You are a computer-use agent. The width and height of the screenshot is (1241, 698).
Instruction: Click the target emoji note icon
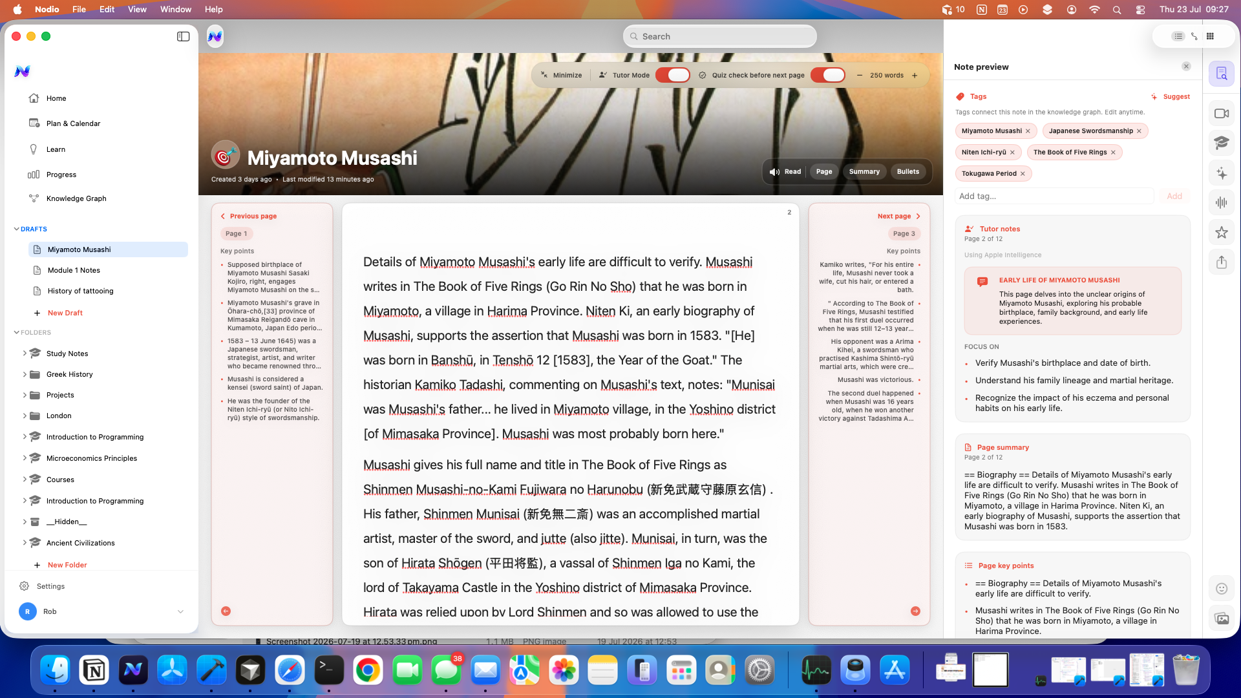tap(225, 155)
